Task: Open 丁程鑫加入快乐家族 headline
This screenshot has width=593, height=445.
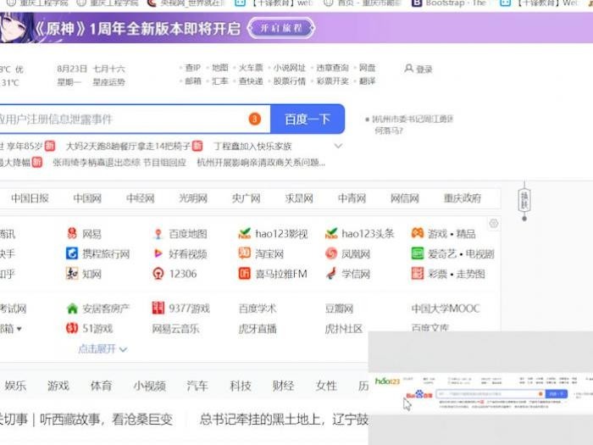Action: 253,146
